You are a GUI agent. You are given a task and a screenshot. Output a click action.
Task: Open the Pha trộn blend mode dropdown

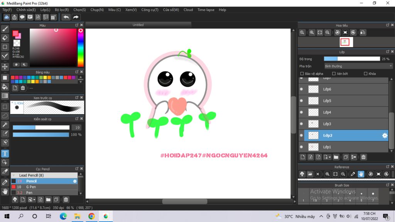(x=358, y=66)
